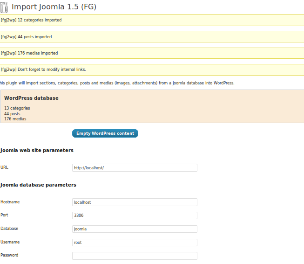Click the 'WordPress database' heading

point(31,98)
